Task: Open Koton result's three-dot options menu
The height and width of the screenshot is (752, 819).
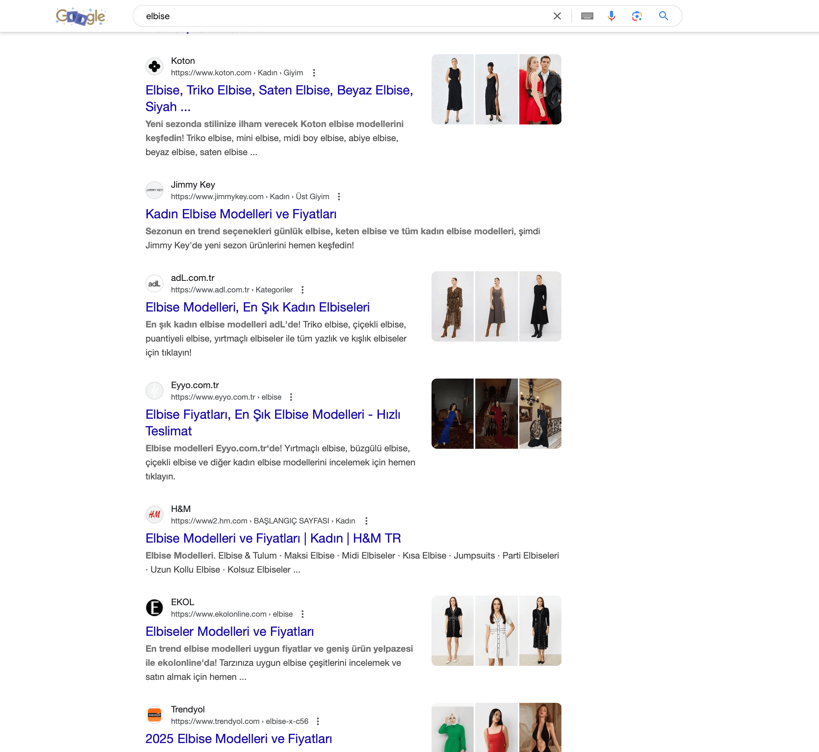Action: tap(314, 73)
